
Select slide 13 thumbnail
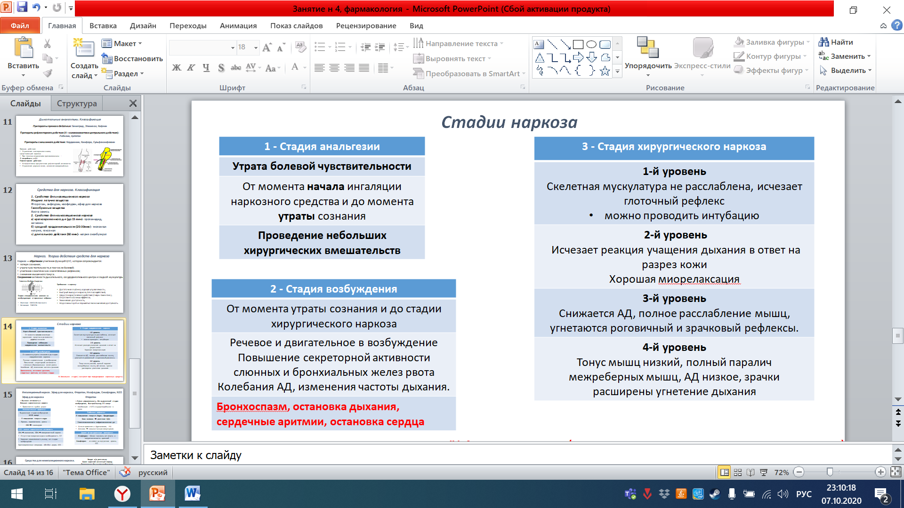(x=70, y=282)
